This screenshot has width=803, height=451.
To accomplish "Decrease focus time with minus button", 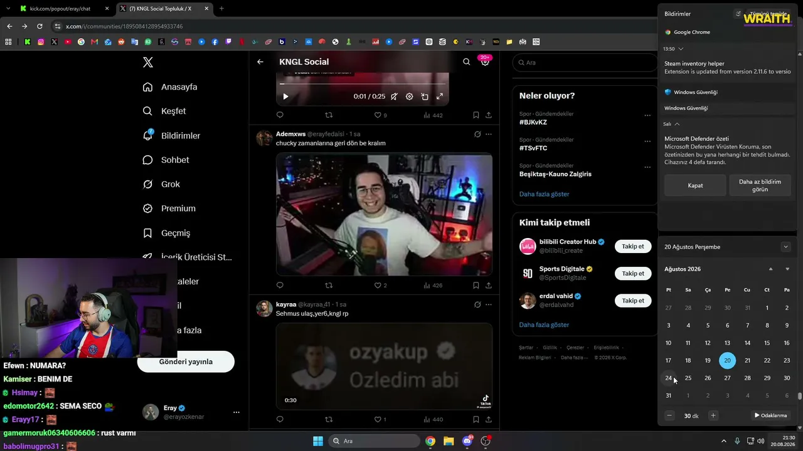I will (669, 415).
